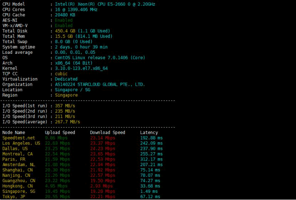
Task: Click the system uptime value 2 days
Action: [x=81, y=47]
